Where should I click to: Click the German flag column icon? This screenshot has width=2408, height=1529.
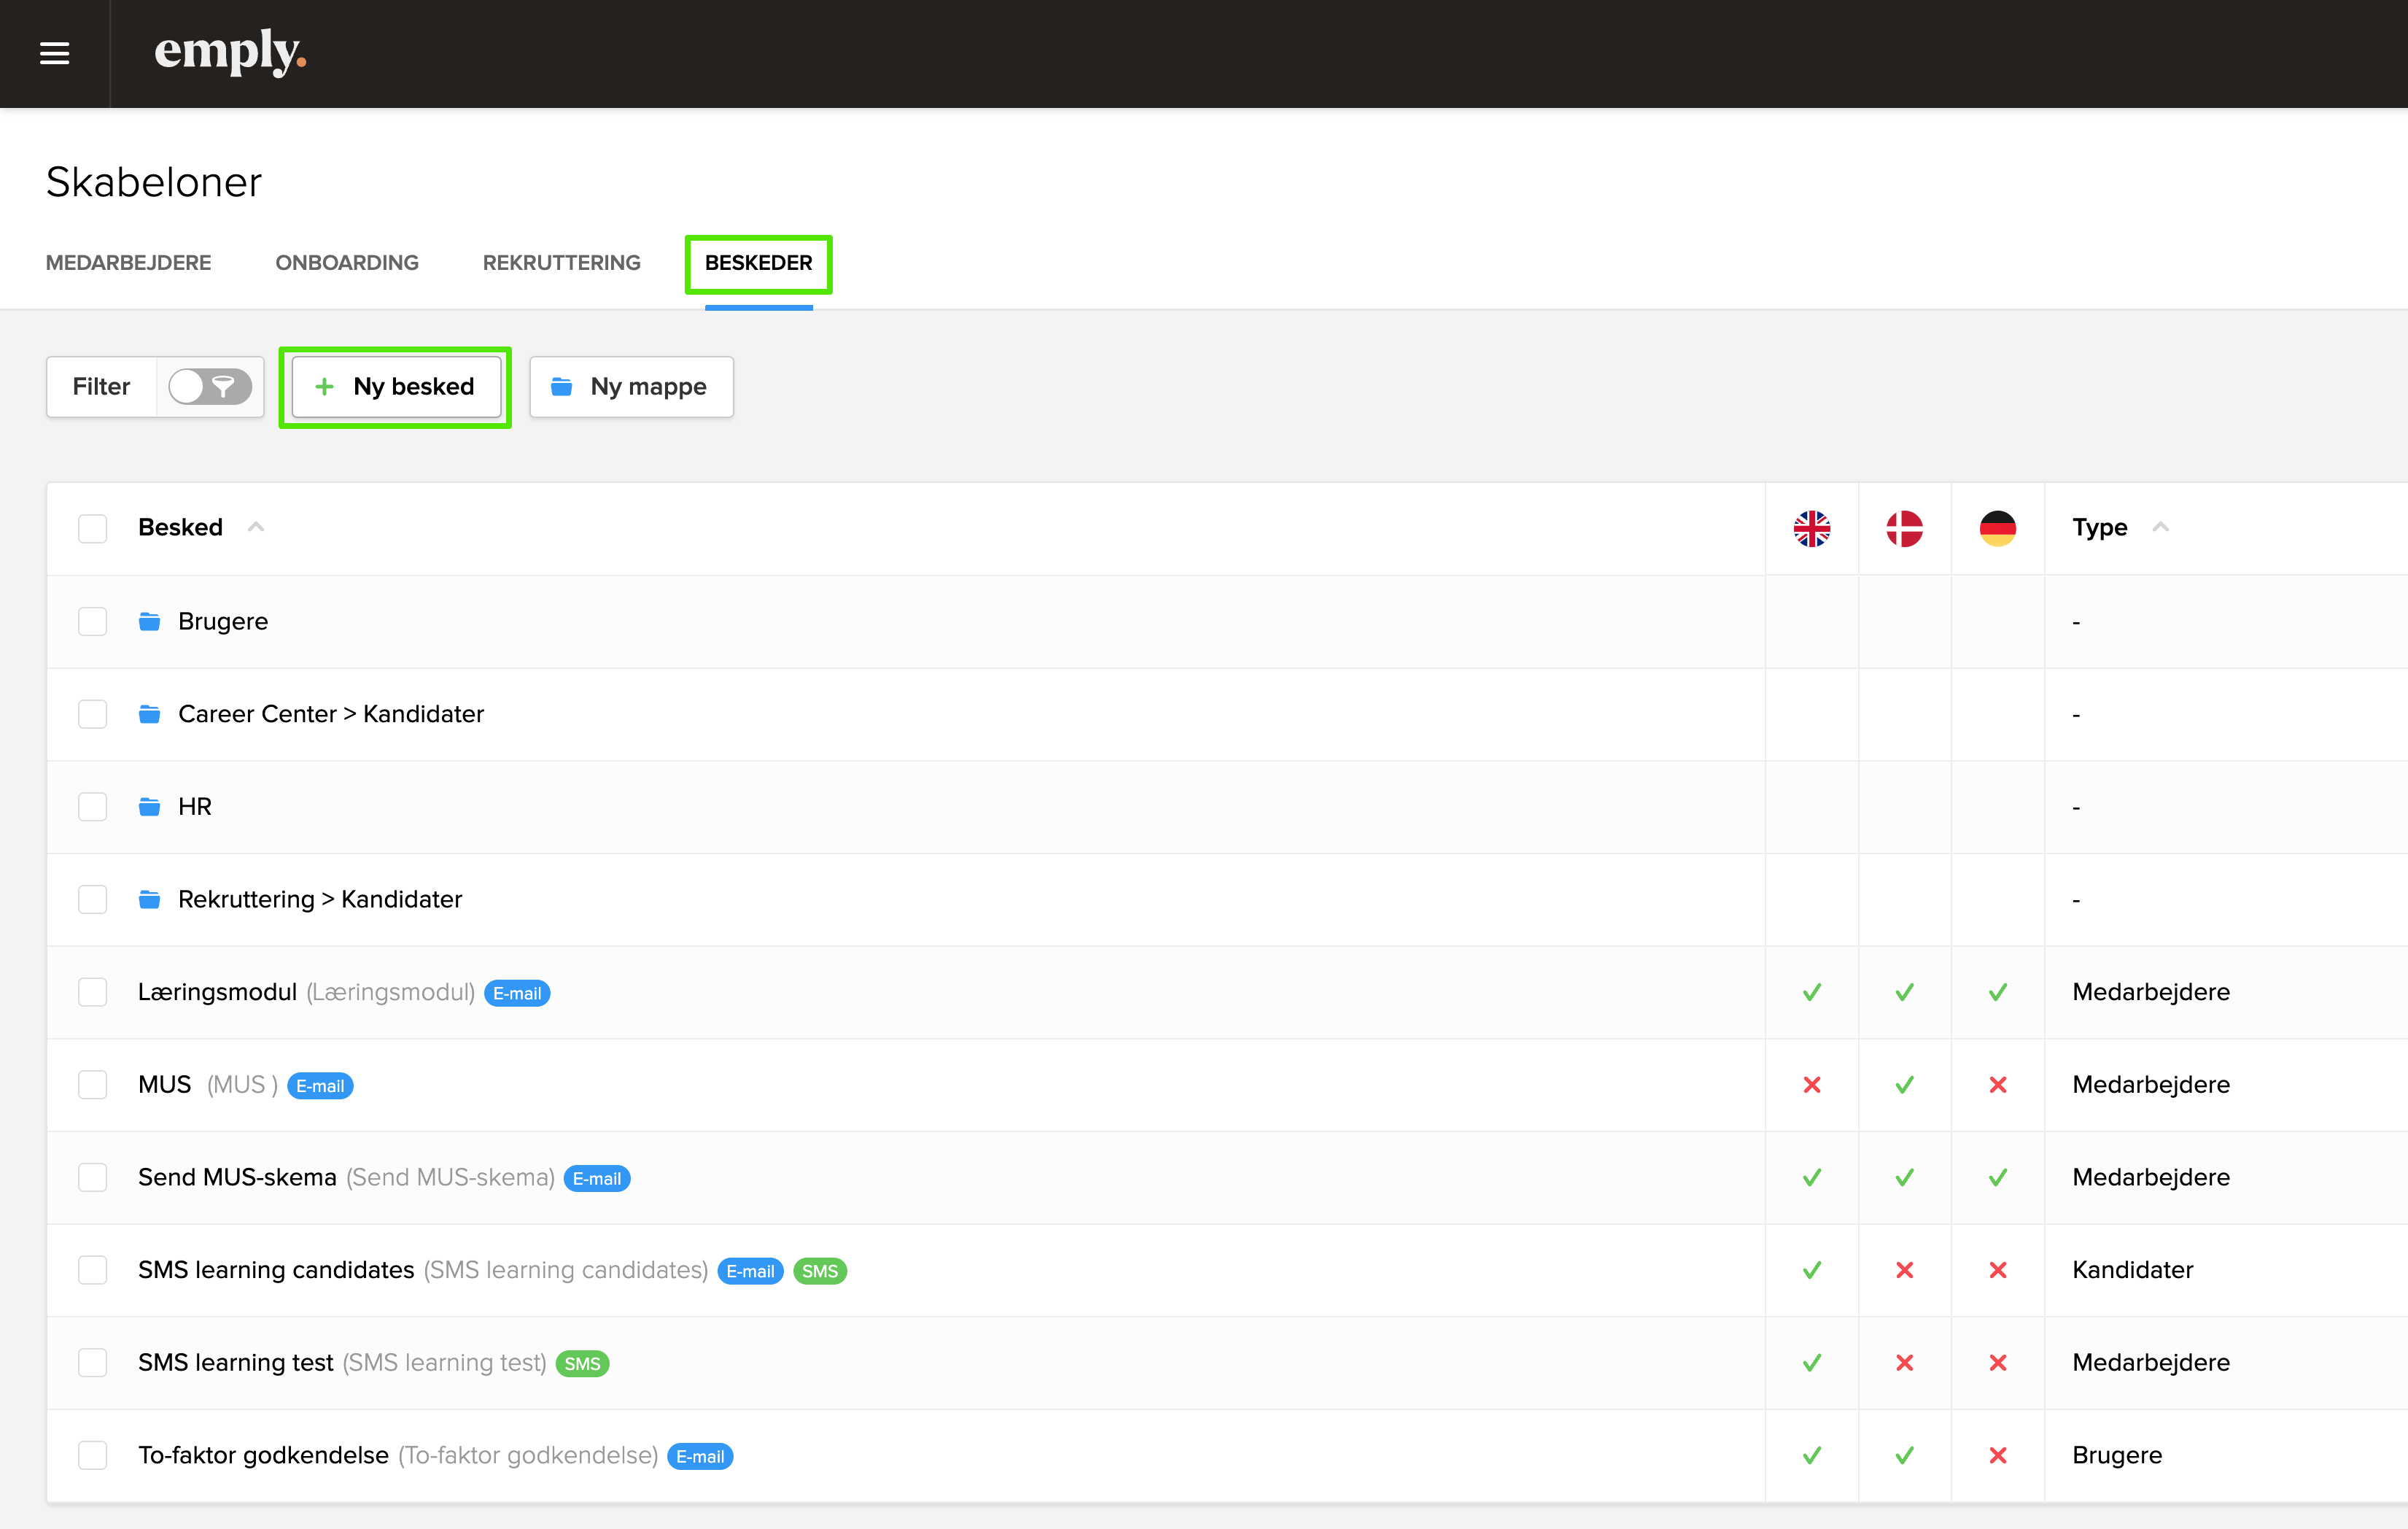tap(1997, 528)
